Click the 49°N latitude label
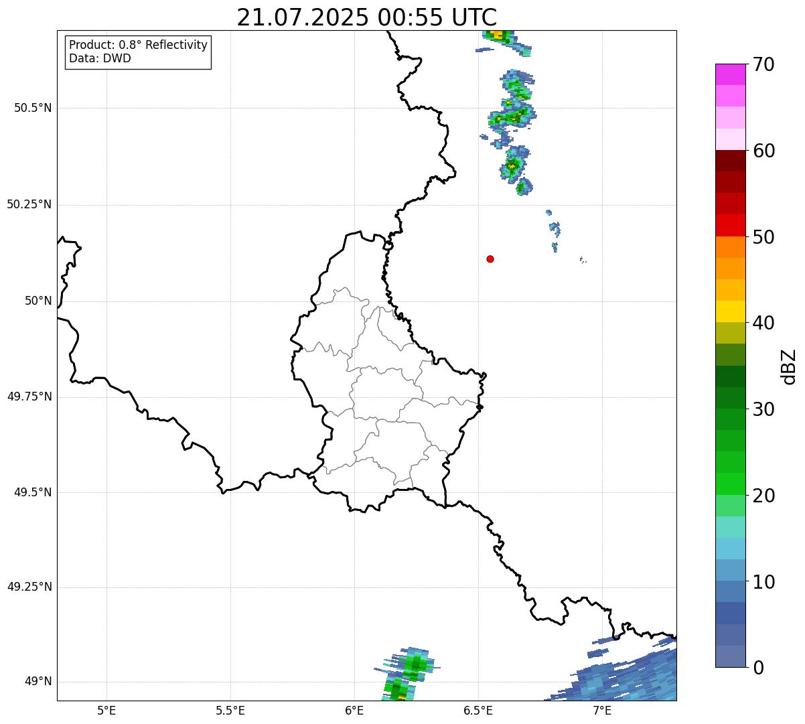 tap(38, 681)
